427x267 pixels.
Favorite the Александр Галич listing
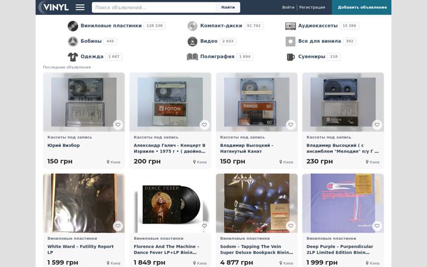tap(204, 125)
